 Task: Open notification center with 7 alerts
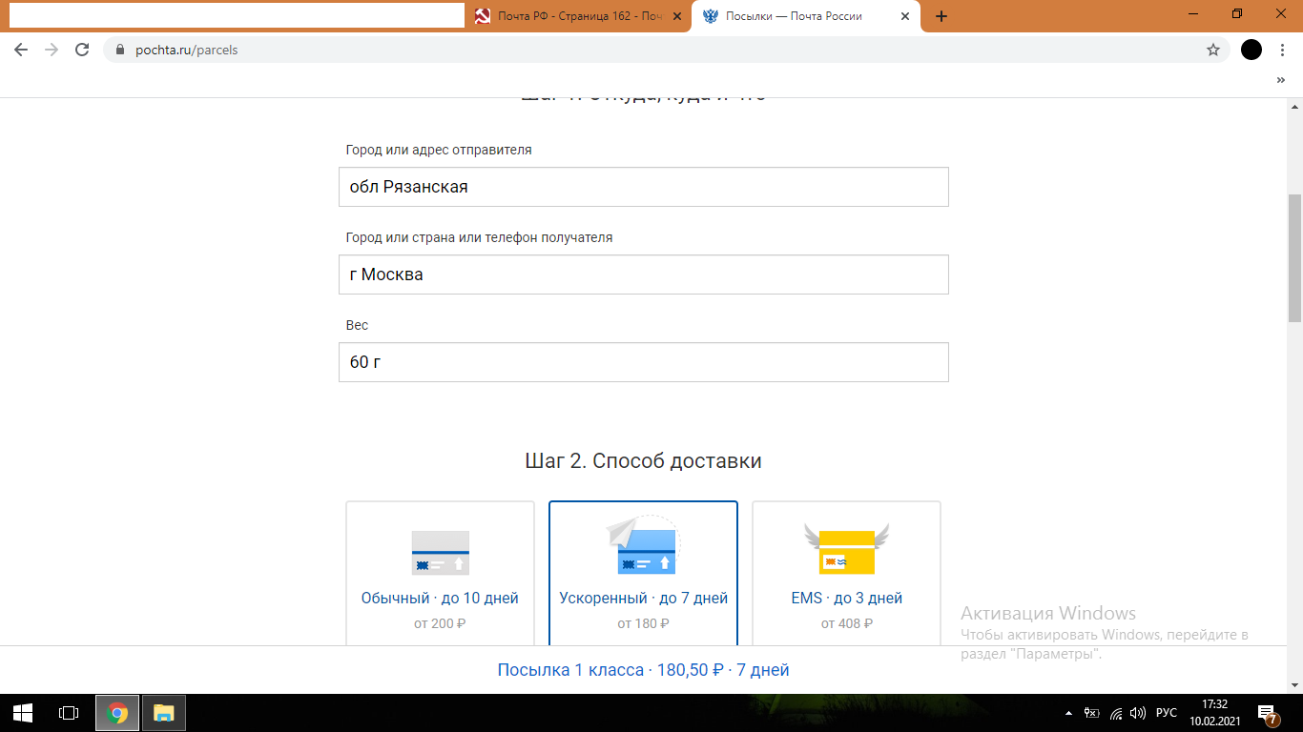pyautogui.click(x=1268, y=713)
